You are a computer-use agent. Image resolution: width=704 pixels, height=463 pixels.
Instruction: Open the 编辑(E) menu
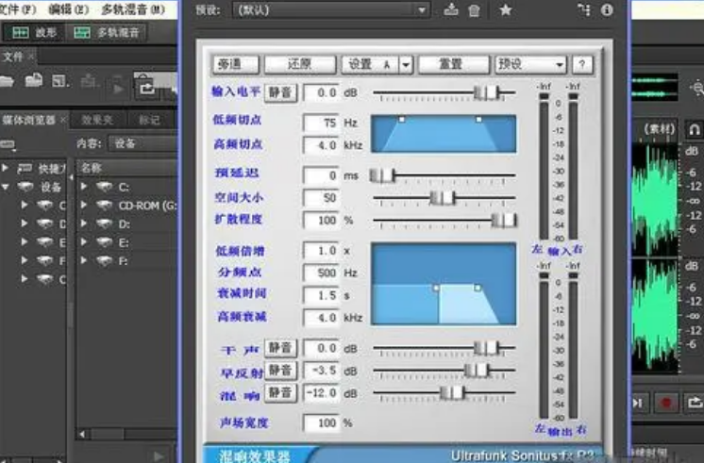[69, 9]
